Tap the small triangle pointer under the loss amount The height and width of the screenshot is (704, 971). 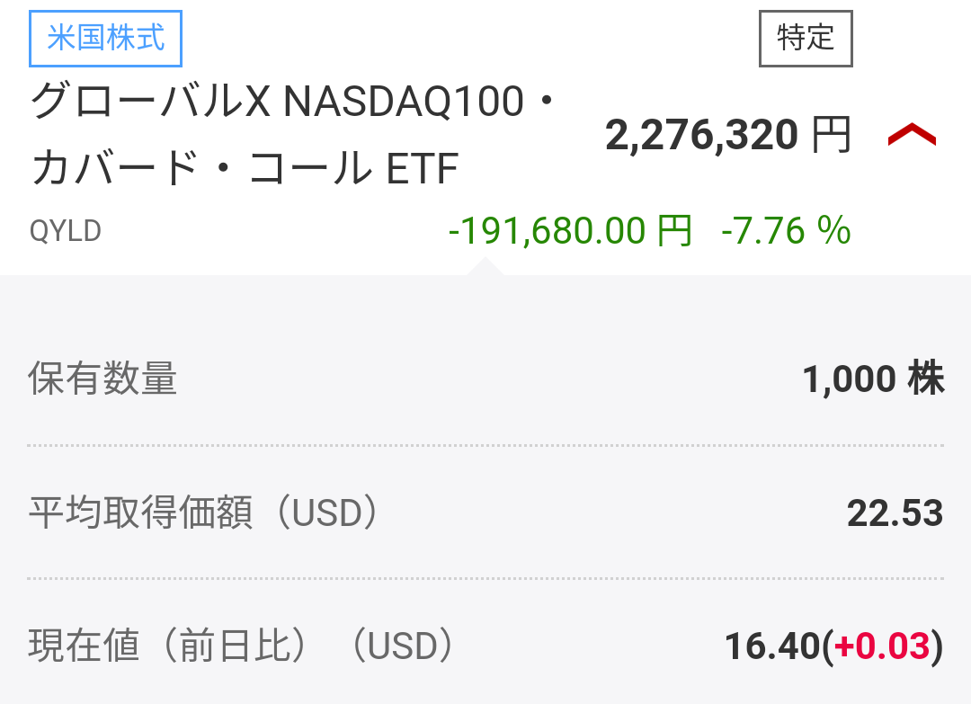click(485, 266)
